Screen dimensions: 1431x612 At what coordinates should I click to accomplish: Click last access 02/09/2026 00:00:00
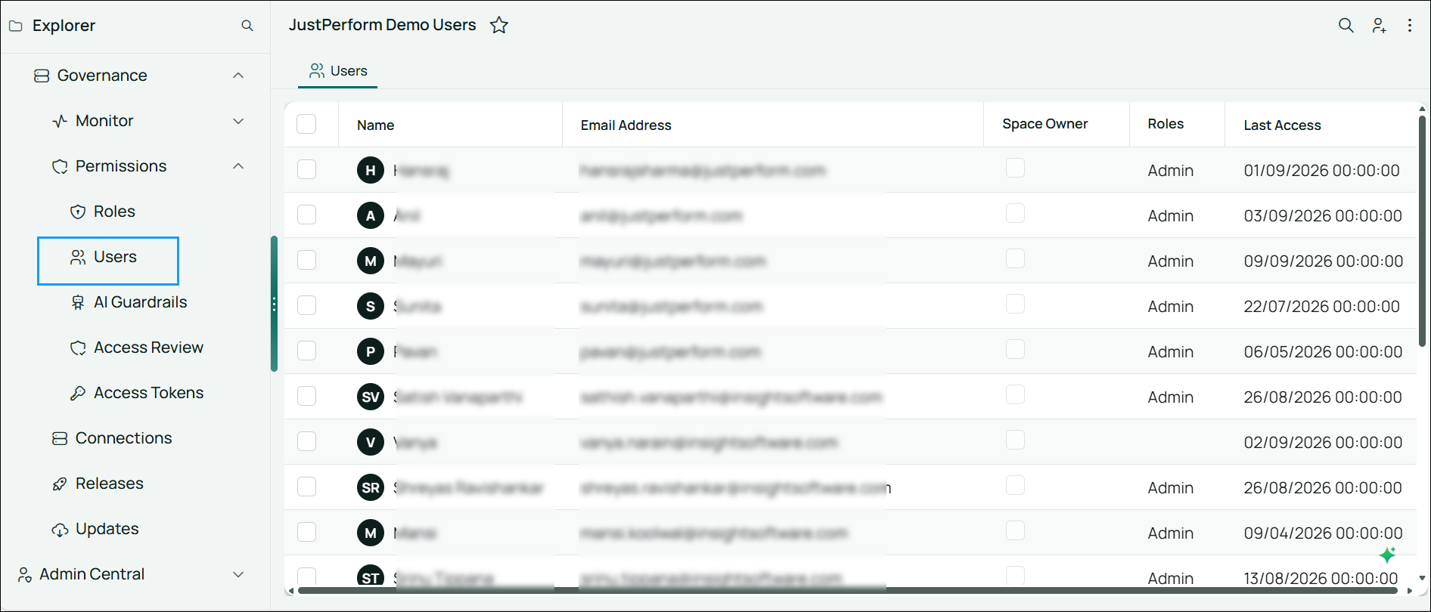pos(1323,442)
